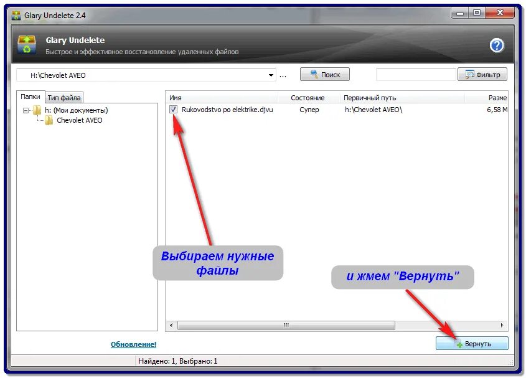Click the Поиск button
This screenshot has height=378, width=526.
(x=325, y=75)
